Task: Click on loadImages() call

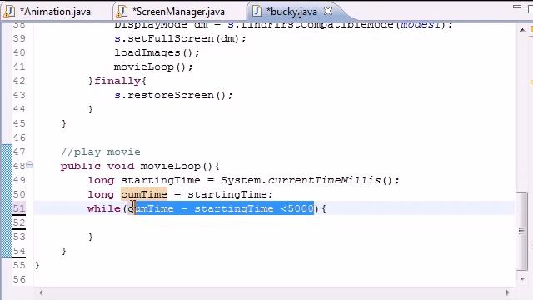Action: tap(157, 52)
